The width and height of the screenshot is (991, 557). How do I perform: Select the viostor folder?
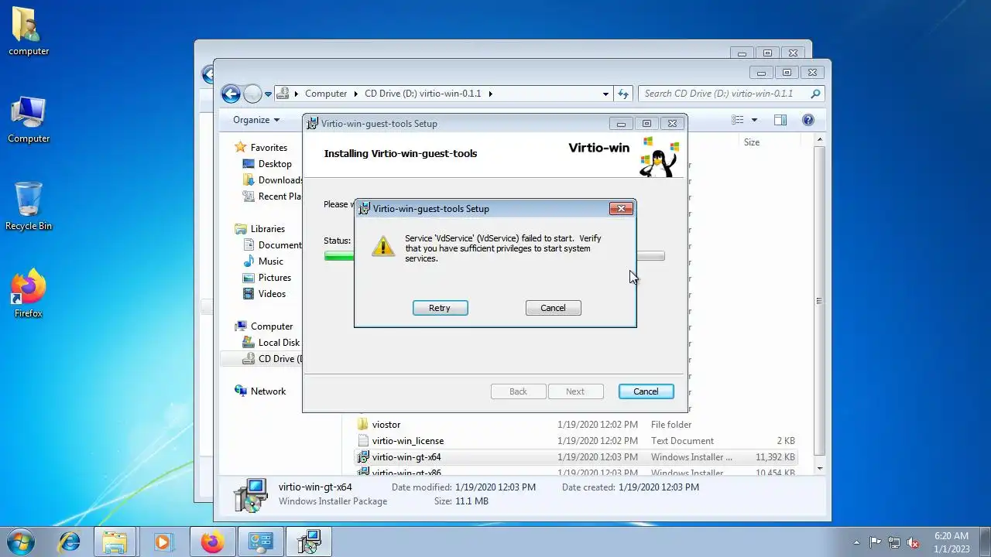[x=386, y=425]
